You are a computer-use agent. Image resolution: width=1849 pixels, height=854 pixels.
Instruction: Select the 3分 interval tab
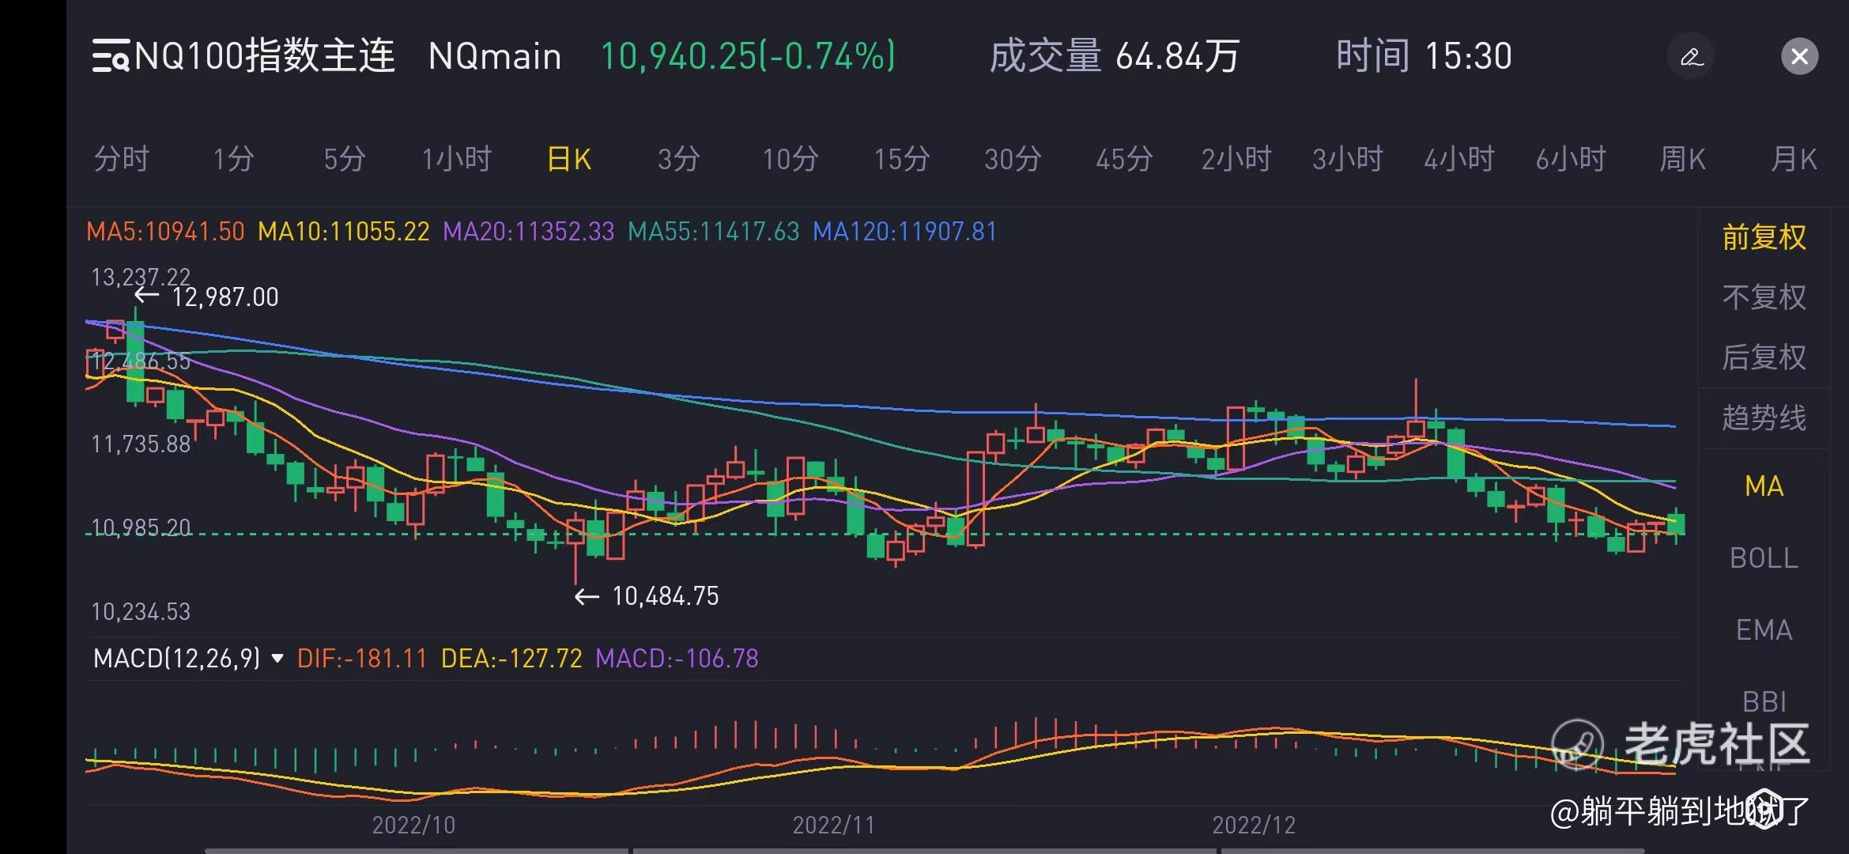(678, 159)
